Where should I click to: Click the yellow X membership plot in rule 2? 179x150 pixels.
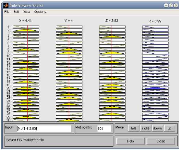[x=26, y=30]
